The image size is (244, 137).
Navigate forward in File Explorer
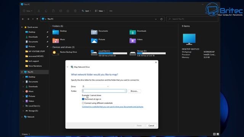28,19
